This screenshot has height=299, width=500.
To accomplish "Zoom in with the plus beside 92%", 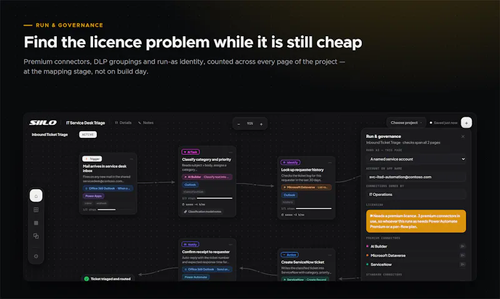I will click(261, 124).
